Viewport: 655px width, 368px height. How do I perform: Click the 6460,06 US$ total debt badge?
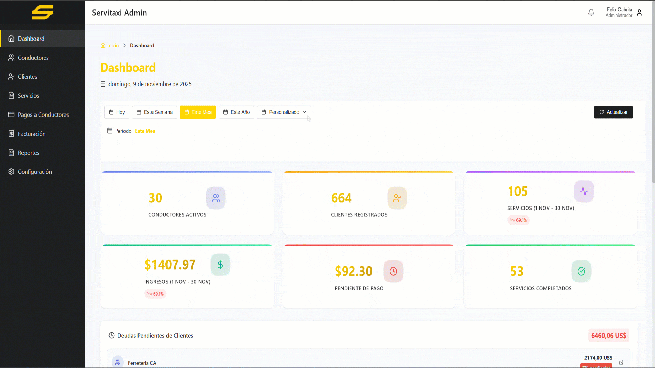tap(609, 336)
